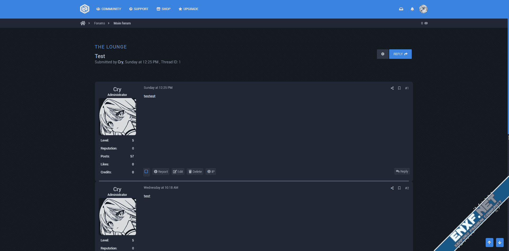Share post #2 via share icon

coord(392,188)
